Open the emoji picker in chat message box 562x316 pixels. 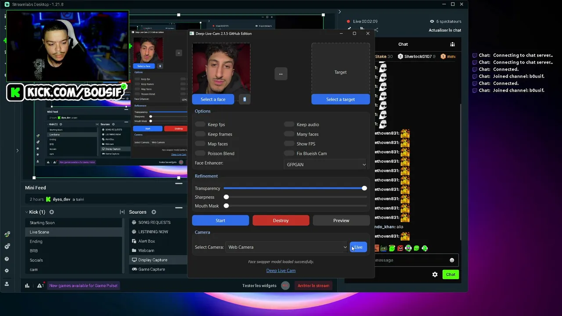point(452,260)
